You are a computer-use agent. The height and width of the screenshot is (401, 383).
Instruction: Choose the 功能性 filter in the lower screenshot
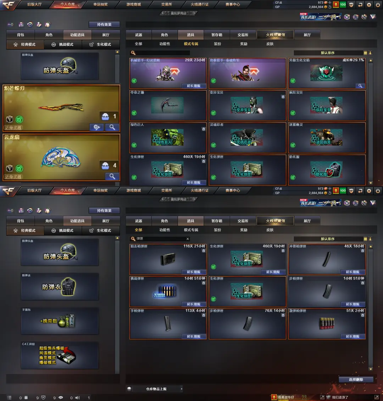point(165,230)
